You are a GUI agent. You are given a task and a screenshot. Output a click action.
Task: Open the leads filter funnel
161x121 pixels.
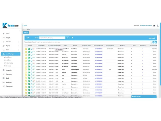[72, 38]
